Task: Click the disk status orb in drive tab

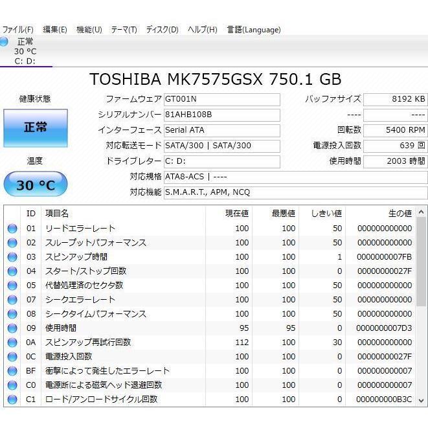Action: (4, 42)
